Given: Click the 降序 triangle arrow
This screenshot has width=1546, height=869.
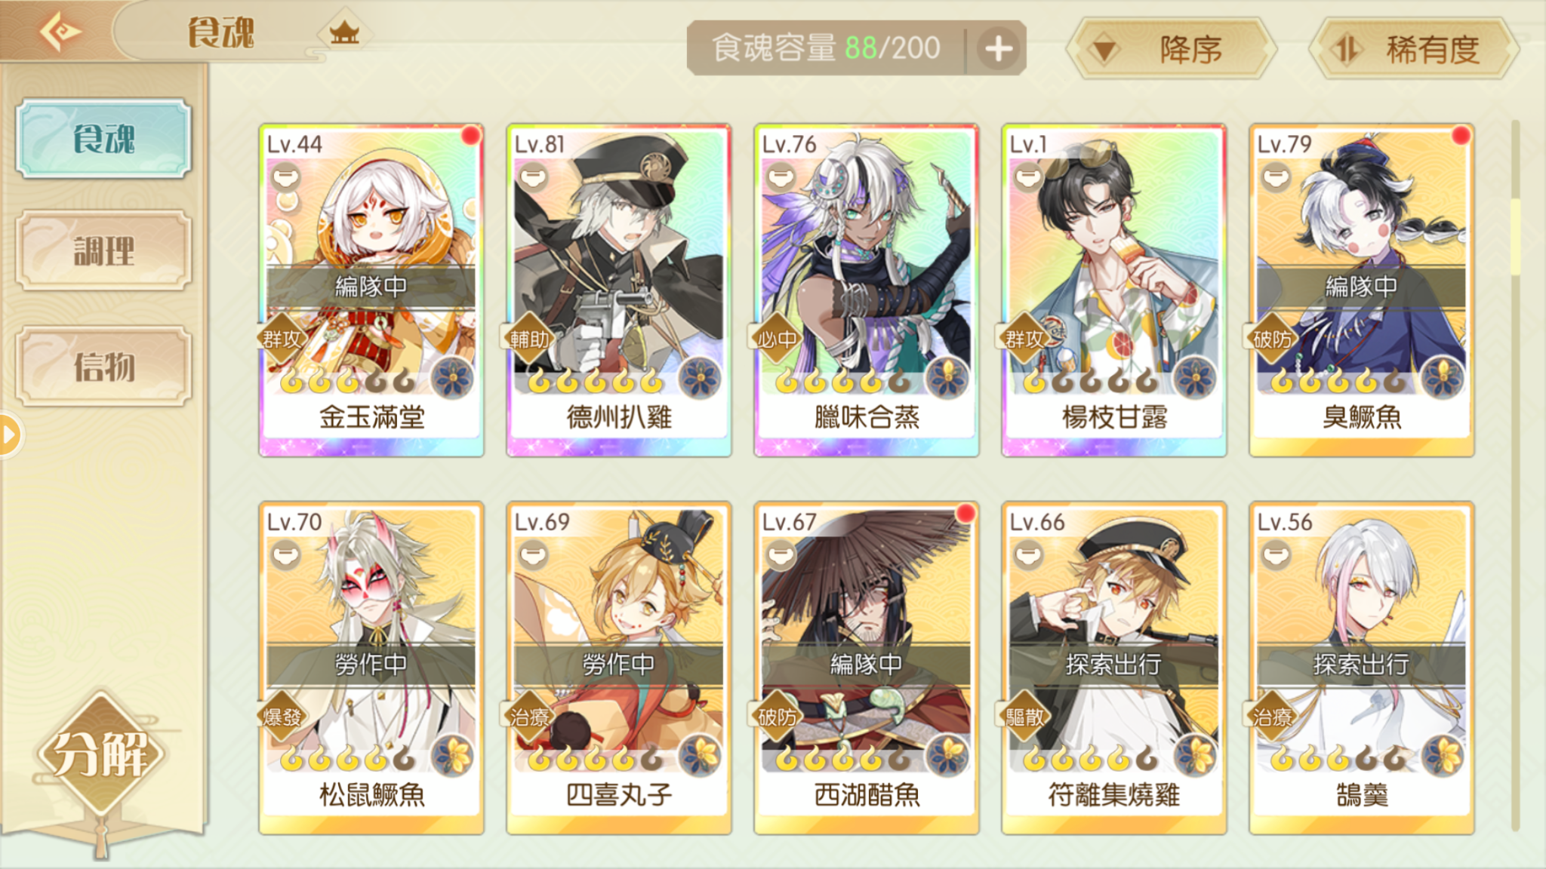Looking at the screenshot, I should [1104, 51].
